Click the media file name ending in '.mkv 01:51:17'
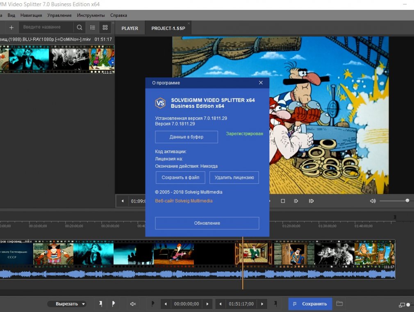 tap(56, 39)
